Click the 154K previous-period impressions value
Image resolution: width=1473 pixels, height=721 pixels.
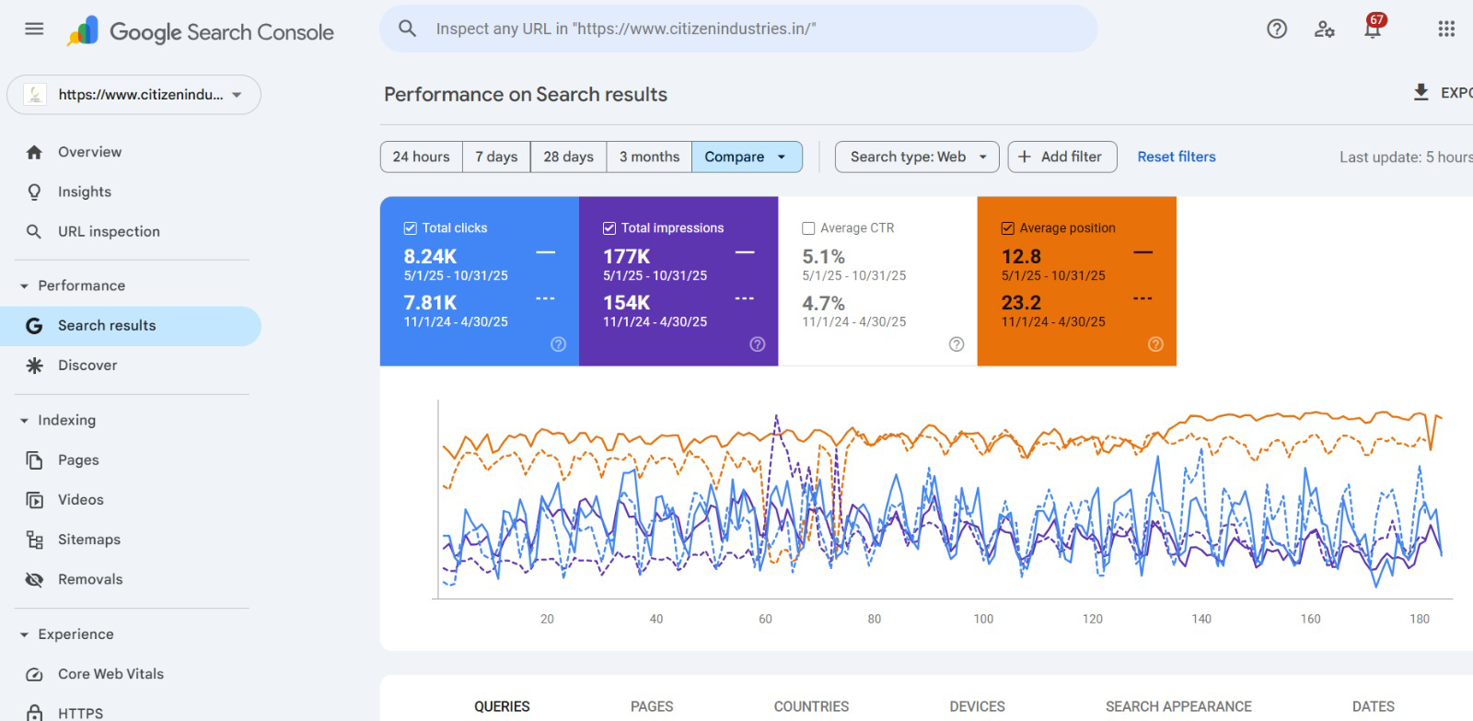tap(626, 303)
